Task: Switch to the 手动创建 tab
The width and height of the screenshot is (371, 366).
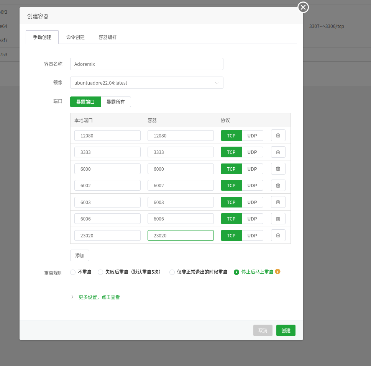Action: click(42, 37)
